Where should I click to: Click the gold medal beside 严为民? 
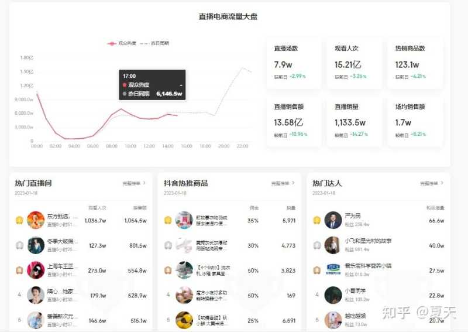(316, 221)
